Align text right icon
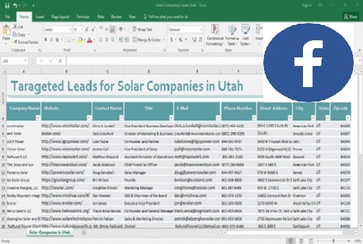The height and width of the screenshot is (244, 363). (112, 40)
